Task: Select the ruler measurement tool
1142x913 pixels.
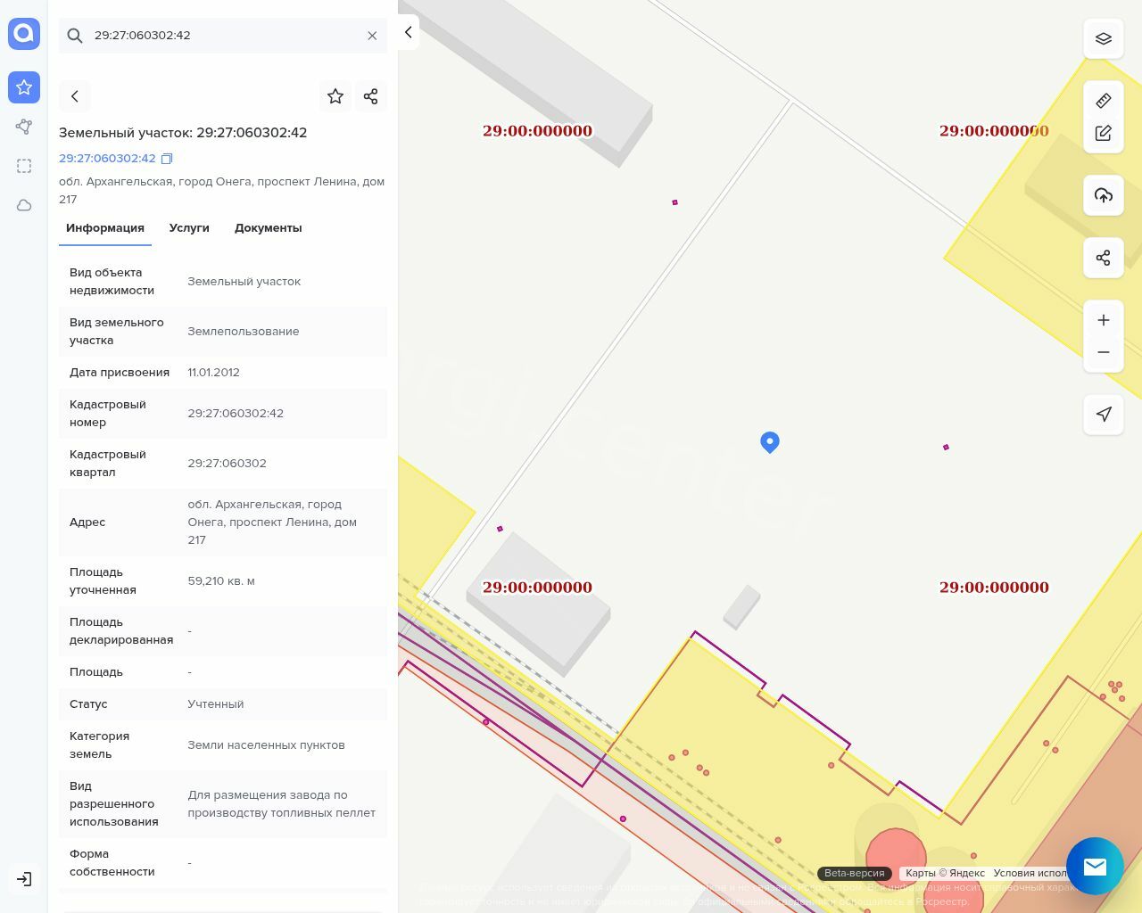Action: click(x=1104, y=101)
